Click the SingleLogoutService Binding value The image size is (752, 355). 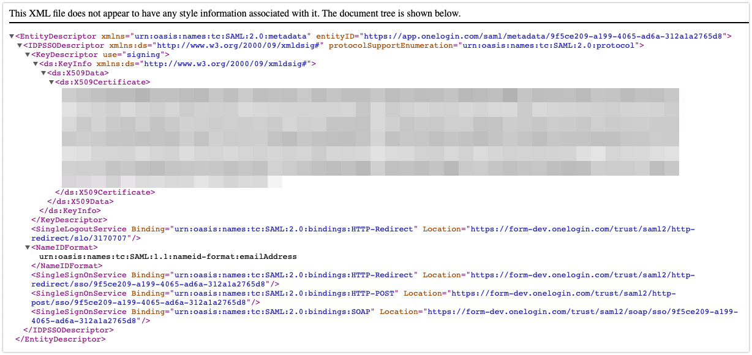click(294, 229)
